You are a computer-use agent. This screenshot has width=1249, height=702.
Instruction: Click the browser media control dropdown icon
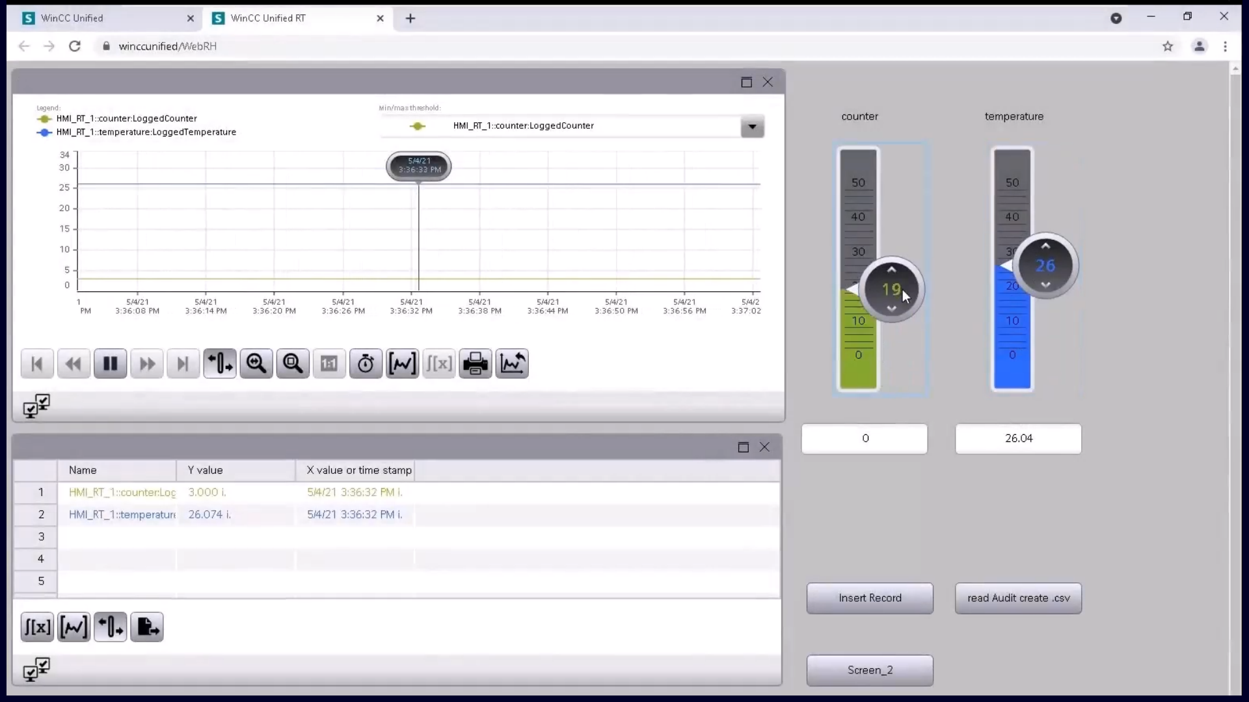coord(1116,18)
